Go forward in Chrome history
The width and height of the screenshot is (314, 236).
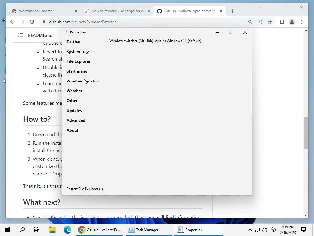coord(22,22)
